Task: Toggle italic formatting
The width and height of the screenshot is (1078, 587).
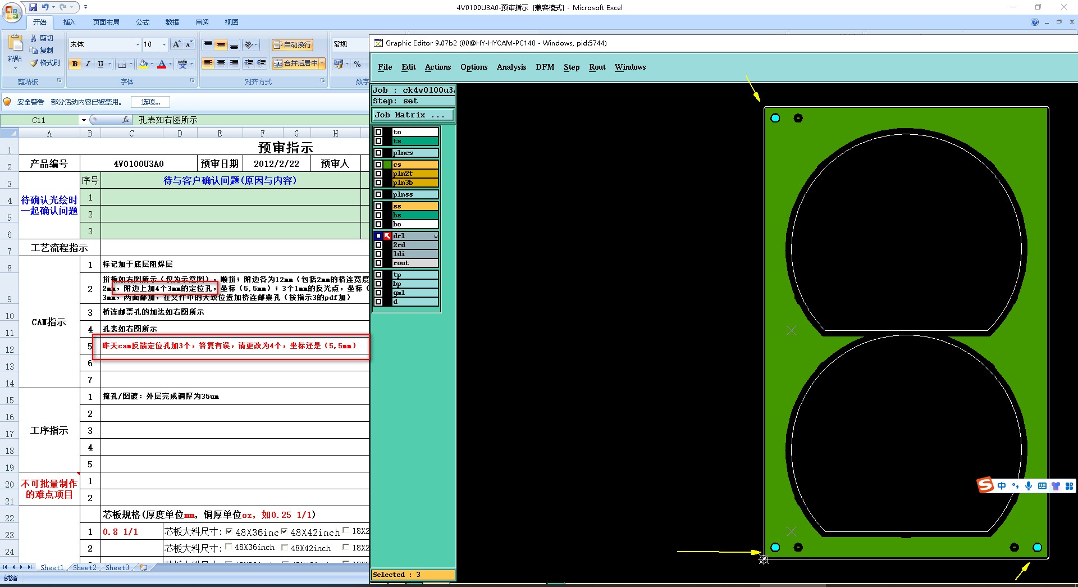Action: tap(88, 64)
